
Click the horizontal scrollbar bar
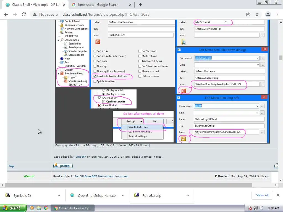coord(128,185)
